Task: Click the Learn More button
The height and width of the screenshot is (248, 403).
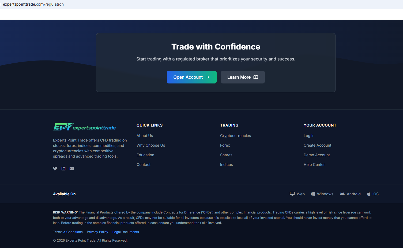Action: (x=243, y=77)
